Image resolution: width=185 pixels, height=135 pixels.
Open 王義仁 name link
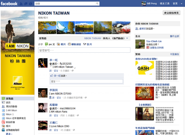pyautogui.click(x=53, y=123)
